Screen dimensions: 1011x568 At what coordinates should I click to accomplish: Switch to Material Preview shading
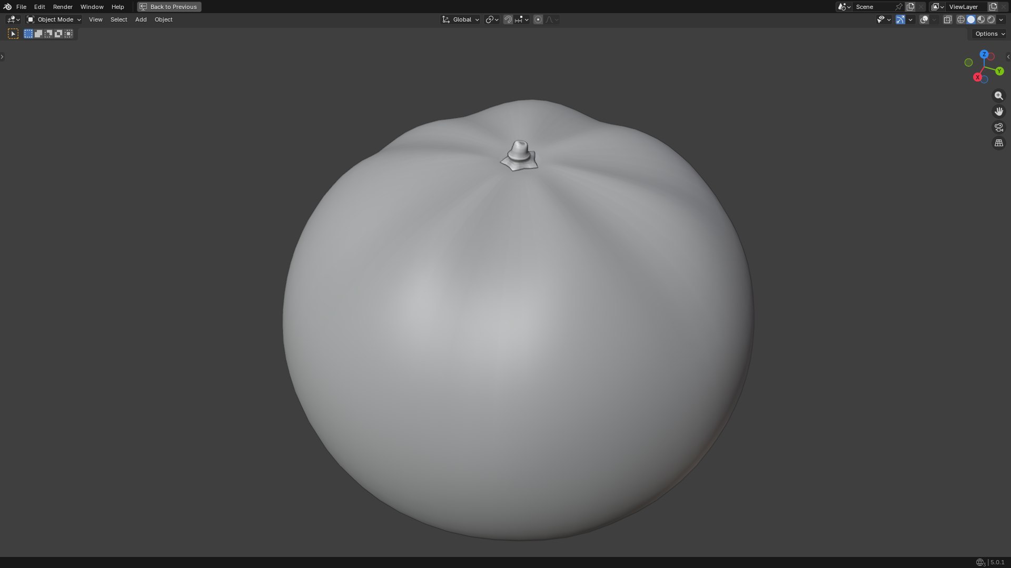(981, 19)
